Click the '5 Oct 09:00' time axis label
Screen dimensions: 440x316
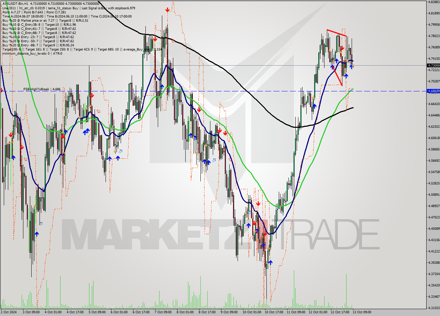click(x=97, y=312)
